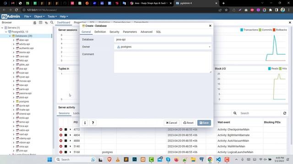Cancel query black square for PID 4804
Image resolution: width=293 pixels, height=164 pixels.
66,135
